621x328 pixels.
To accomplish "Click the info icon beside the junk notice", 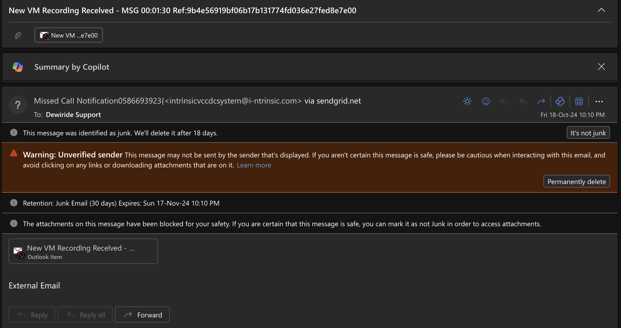I will coord(14,132).
